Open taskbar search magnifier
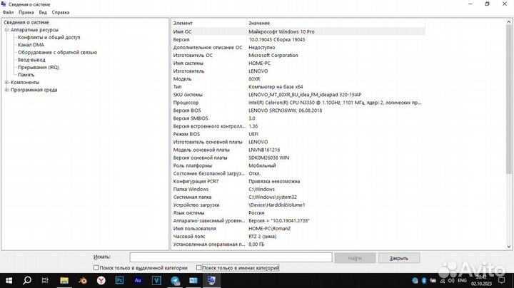 [27, 280]
